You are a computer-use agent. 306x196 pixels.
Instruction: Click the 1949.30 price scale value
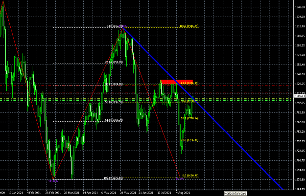300,7
